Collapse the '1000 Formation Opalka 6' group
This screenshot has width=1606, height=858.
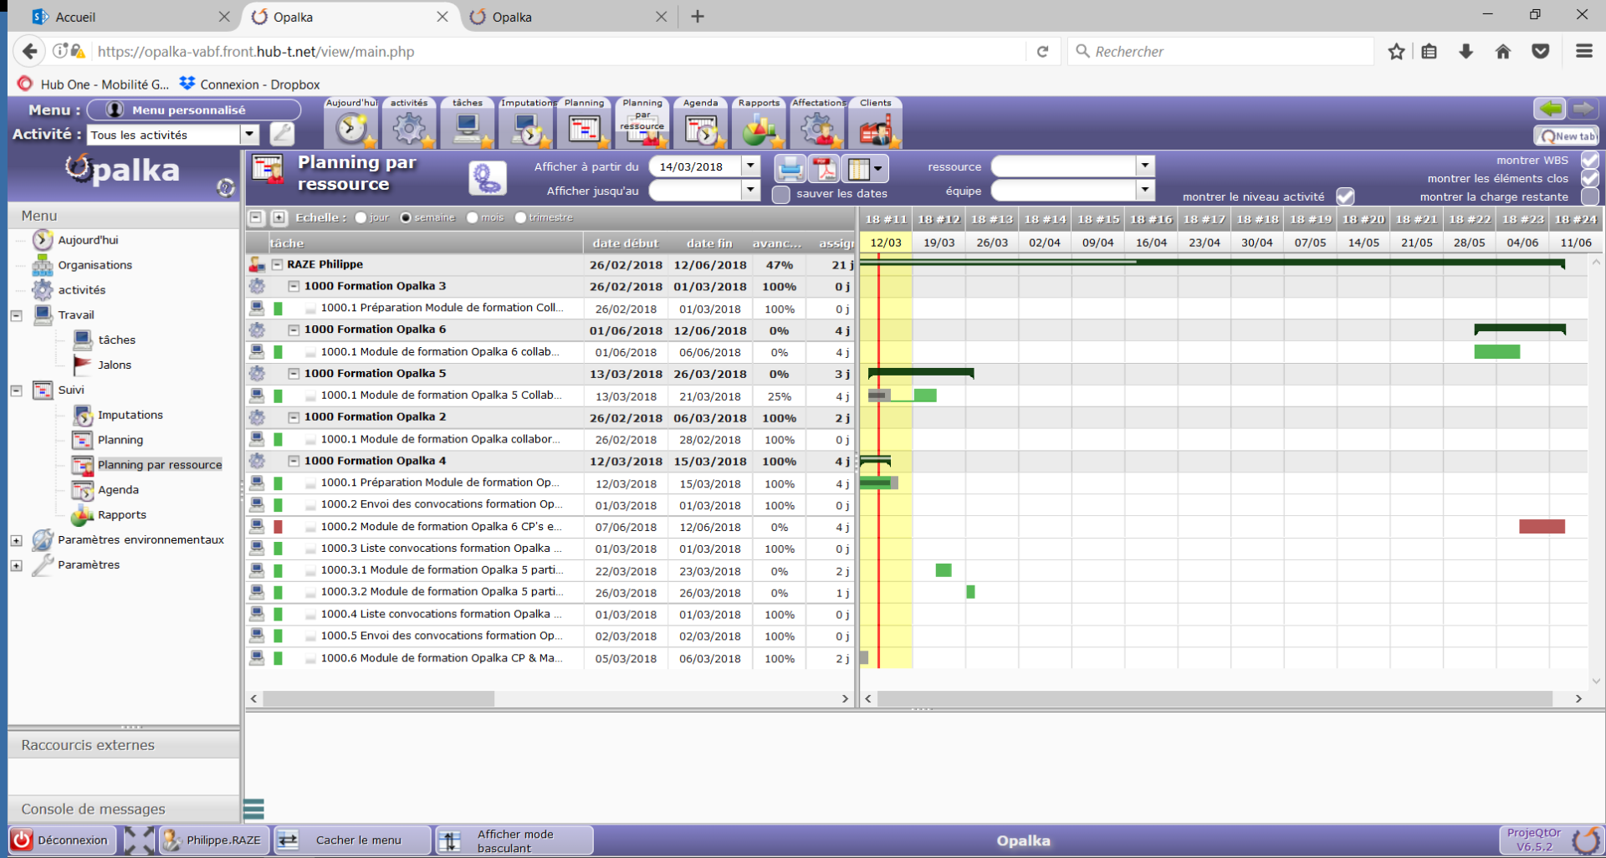coord(294,329)
